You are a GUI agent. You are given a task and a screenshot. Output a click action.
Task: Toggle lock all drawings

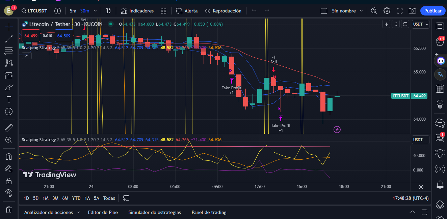point(9,181)
